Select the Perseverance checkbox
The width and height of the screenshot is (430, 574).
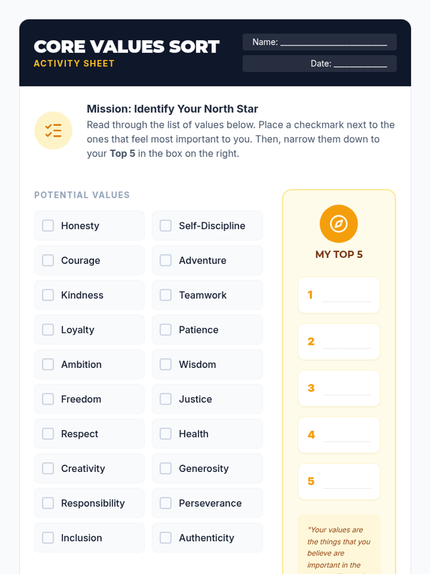pos(166,503)
